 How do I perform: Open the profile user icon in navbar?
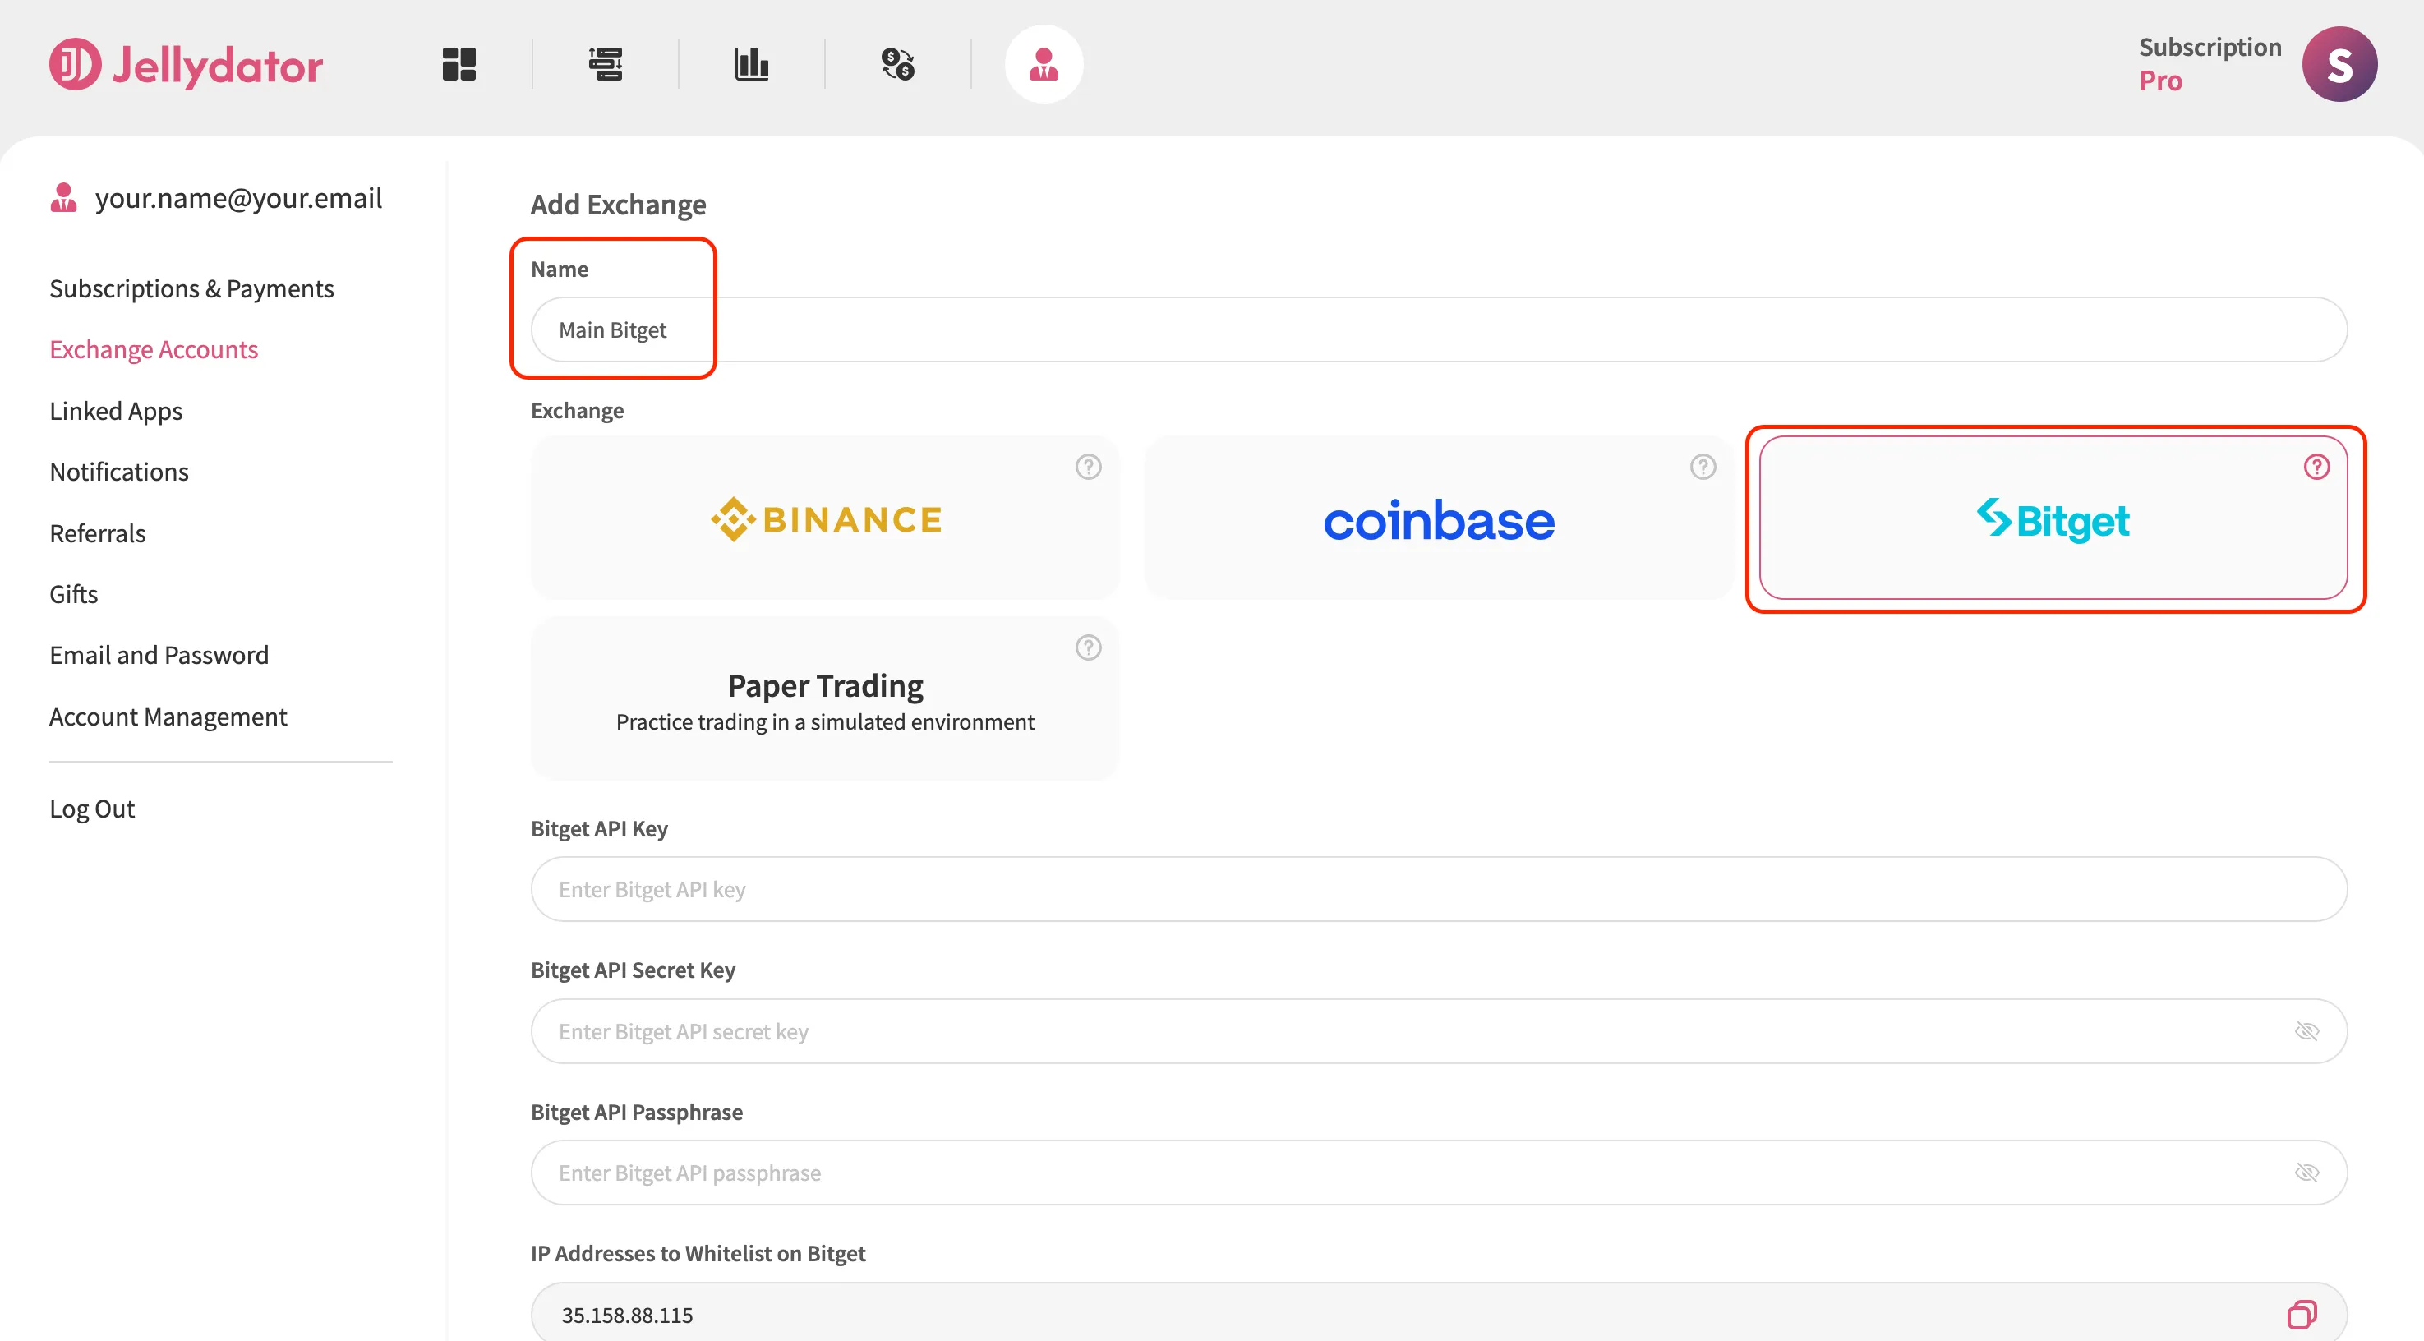pos(1044,64)
